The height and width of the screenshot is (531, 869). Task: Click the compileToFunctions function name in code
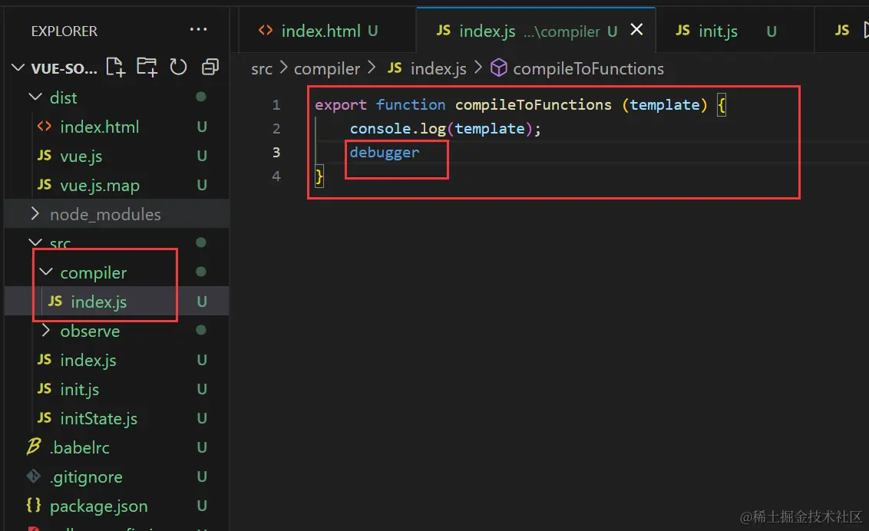pyautogui.click(x=534, y=104)
